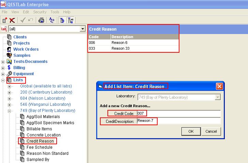Click the spell check toolbar icon
This screenshot has height=163, width=248.
pyautogui.click(x=52, y=20)
